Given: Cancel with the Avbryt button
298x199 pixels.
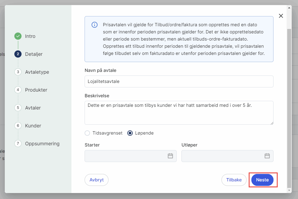Looking at the screenshot, I should [x=97, y=180].
